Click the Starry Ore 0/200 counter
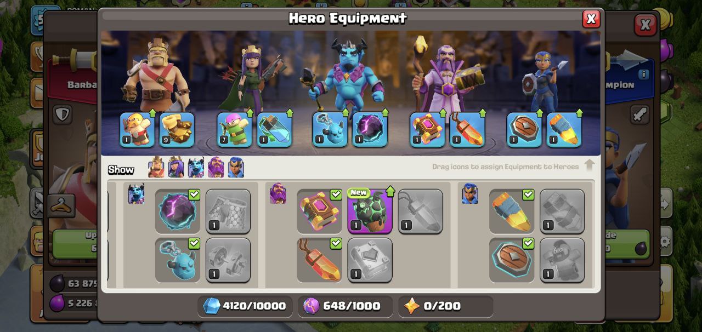 pyautogui.click(x=445, y=306)
